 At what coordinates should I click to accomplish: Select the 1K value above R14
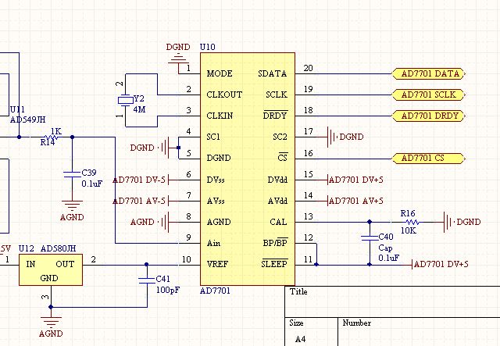(x=56, y=131)
